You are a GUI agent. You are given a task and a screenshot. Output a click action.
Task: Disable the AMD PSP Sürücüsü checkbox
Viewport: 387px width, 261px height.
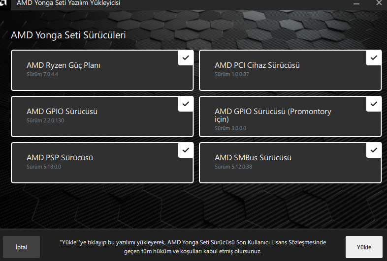click(x=186, y=150)
